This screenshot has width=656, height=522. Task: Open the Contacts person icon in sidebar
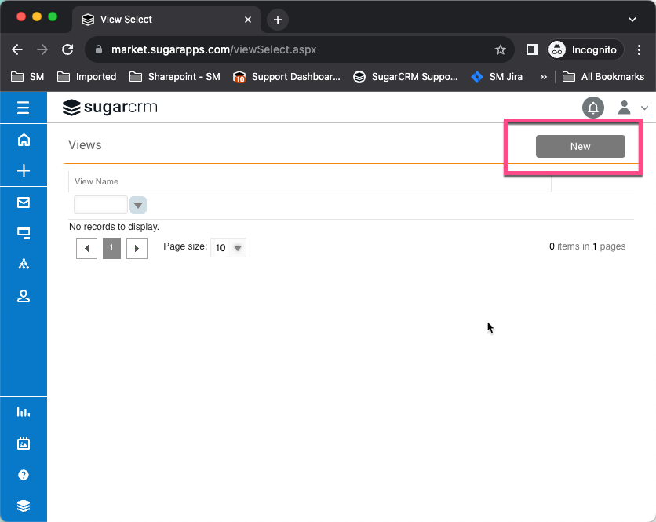(24, 296)
